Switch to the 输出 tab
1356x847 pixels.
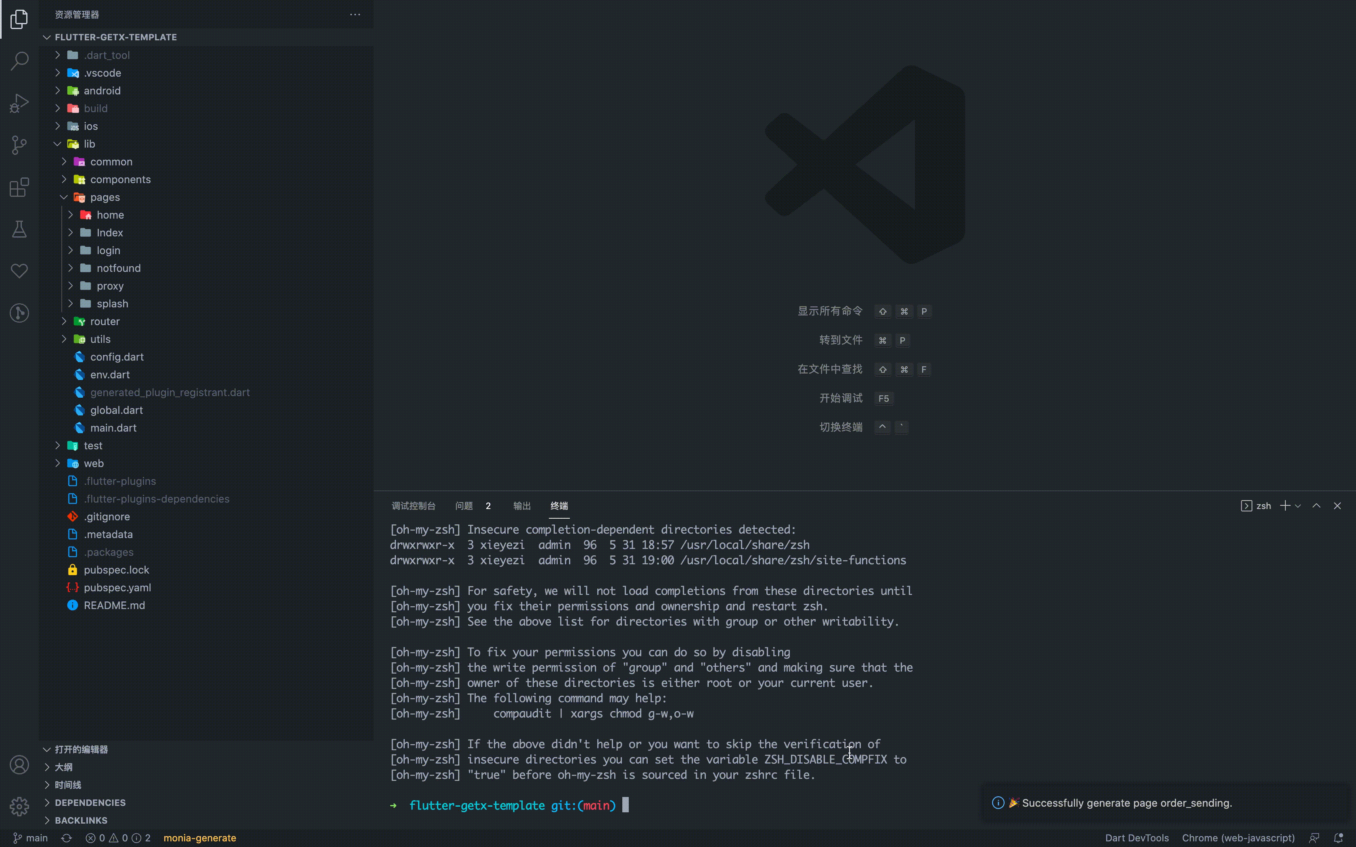[x=521, y=505]
